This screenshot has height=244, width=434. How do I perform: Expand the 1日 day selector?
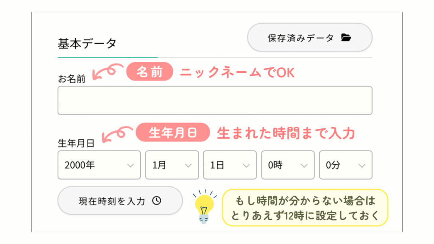[x=230, y=165]
